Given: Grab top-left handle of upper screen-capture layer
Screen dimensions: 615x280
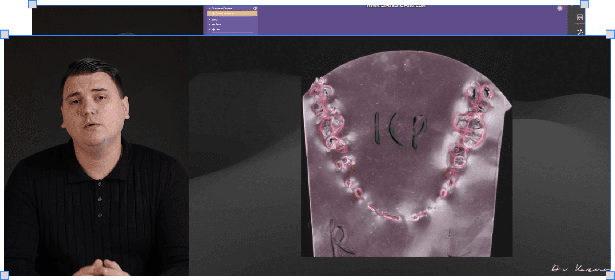Looking at the screenshot, I should pos(32,4).
